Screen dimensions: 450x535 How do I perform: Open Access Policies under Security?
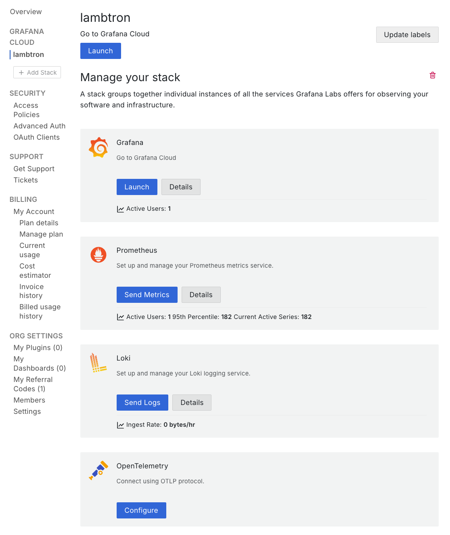[26, 110]
